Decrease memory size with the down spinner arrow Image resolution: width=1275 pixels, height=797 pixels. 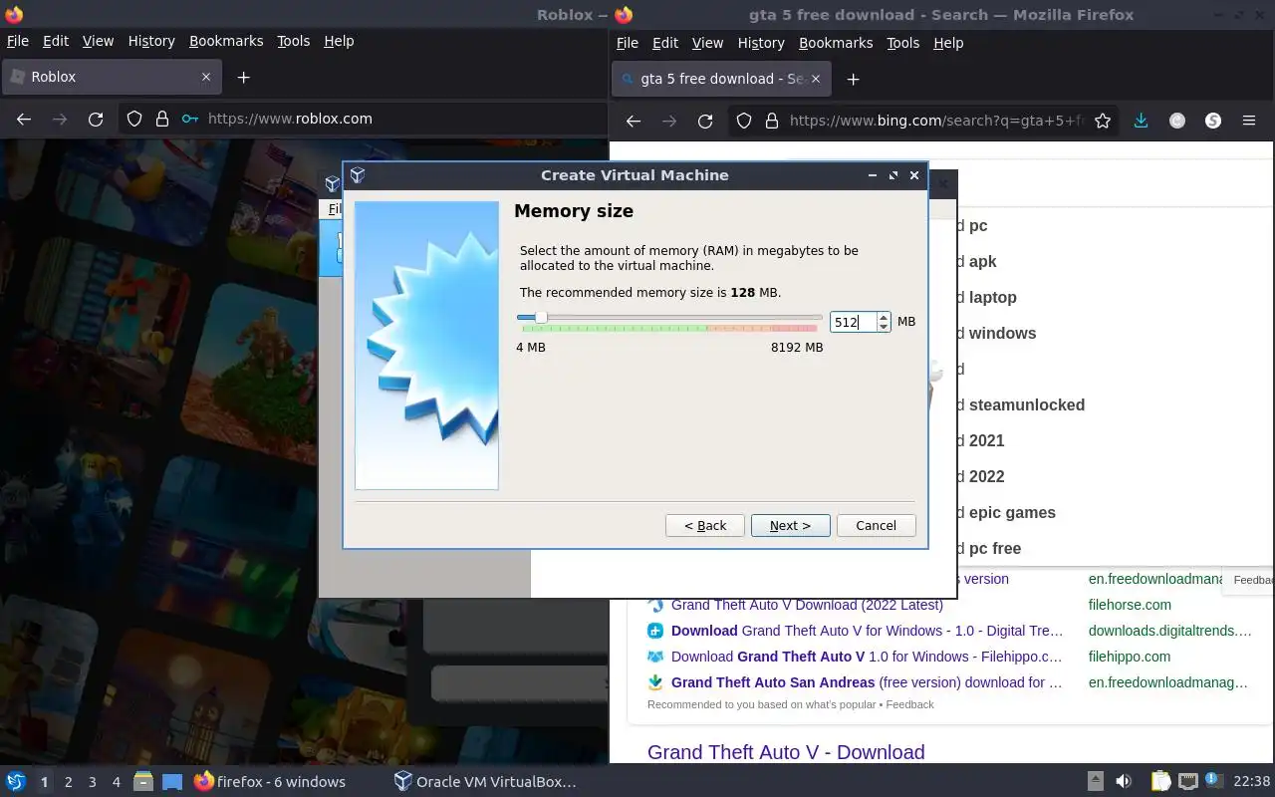point(884,327)
